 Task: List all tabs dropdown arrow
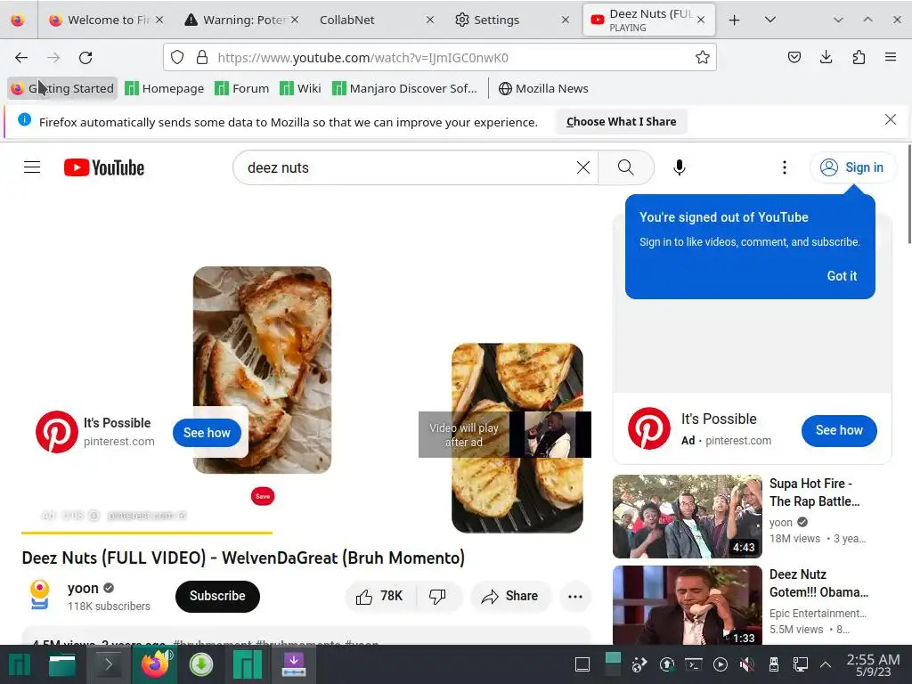[770, 20]
